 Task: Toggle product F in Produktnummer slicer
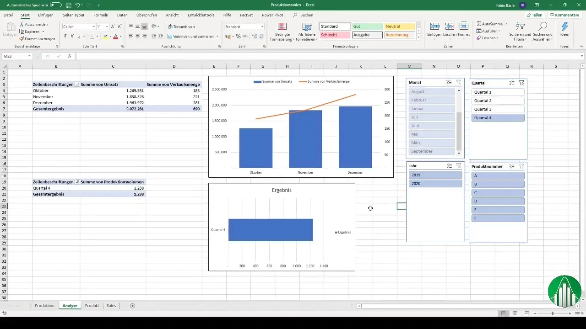click(x=498, y=218)
